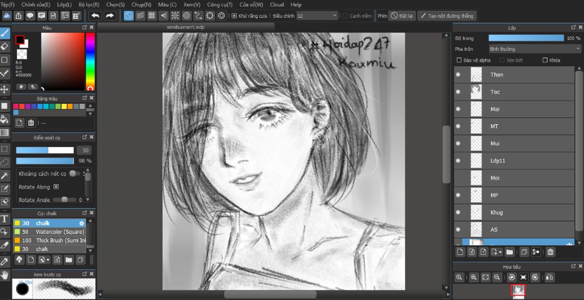Click the black foreground color swatch
Screen dimensions: 584x300
click(x=20, y=40)
